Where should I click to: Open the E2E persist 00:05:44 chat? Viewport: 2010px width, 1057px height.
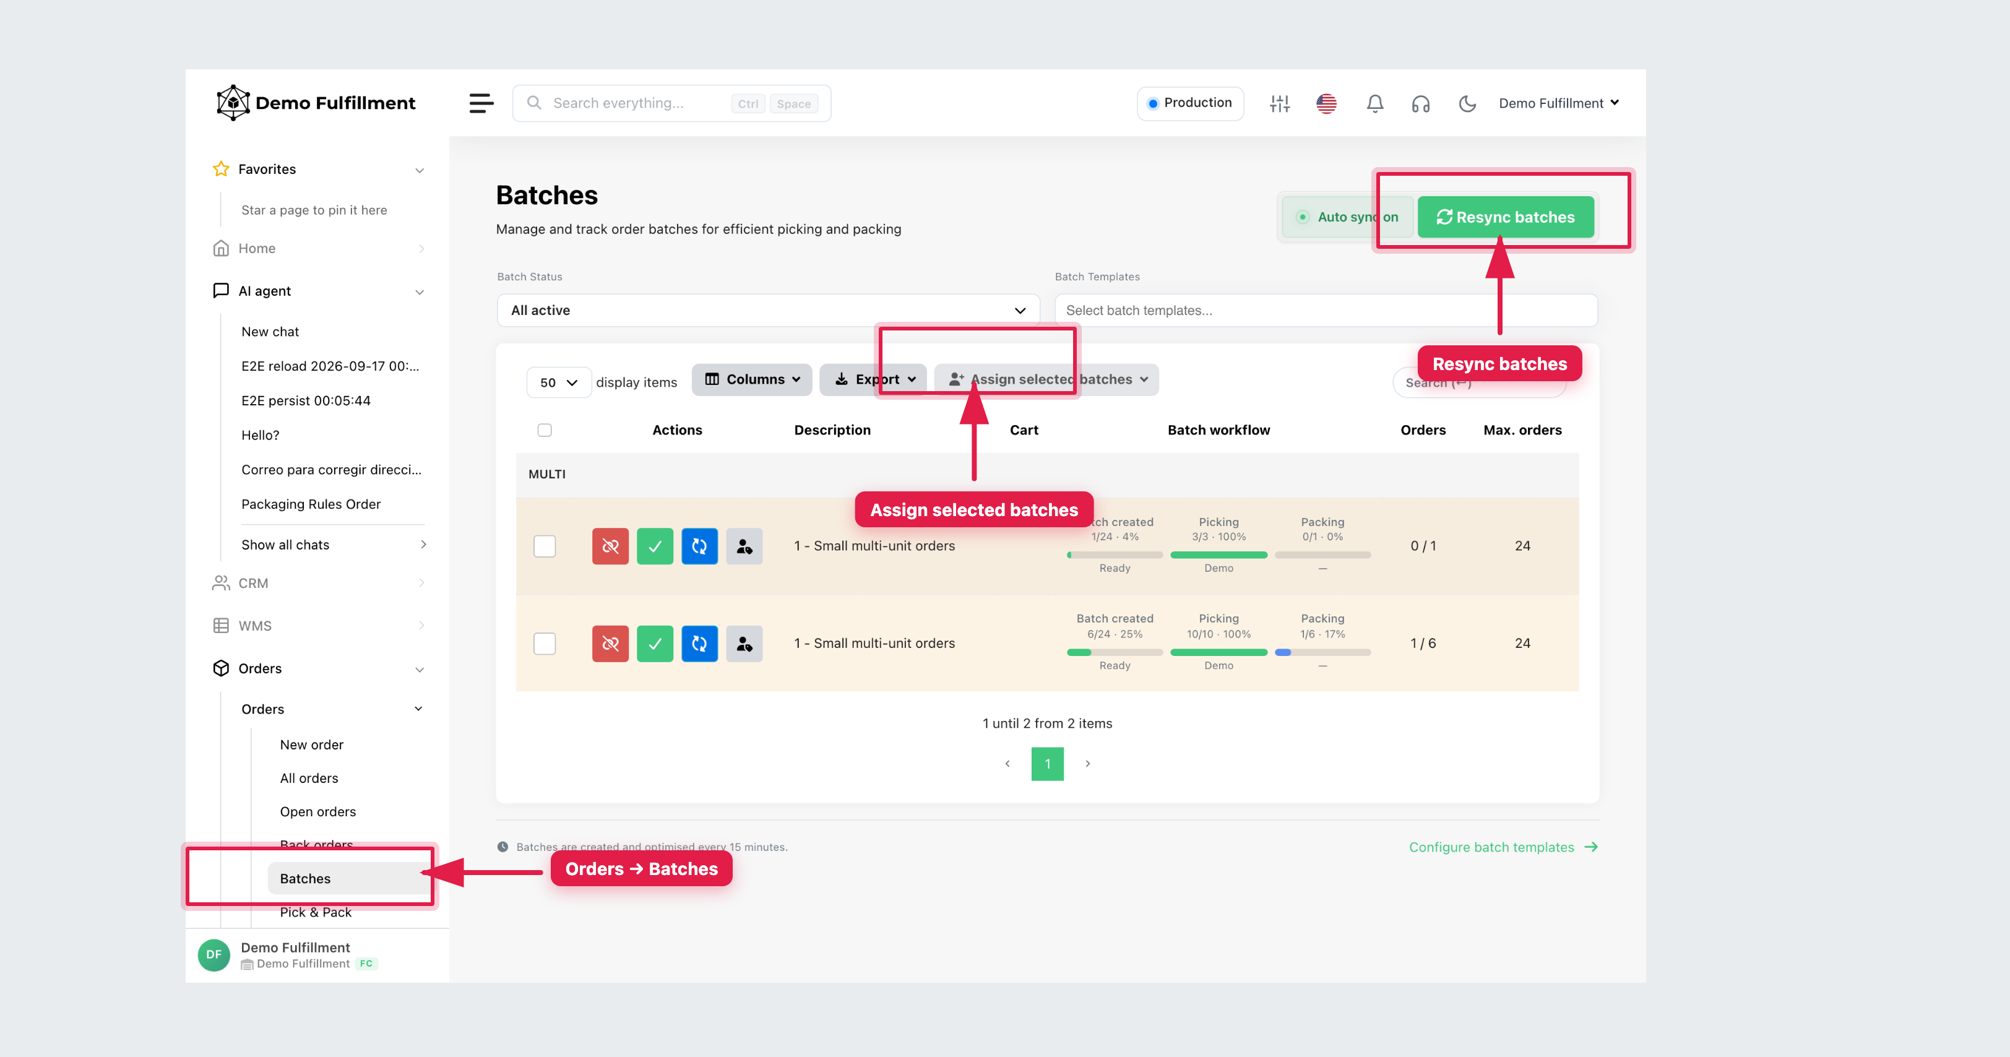[x=306, y=401]
